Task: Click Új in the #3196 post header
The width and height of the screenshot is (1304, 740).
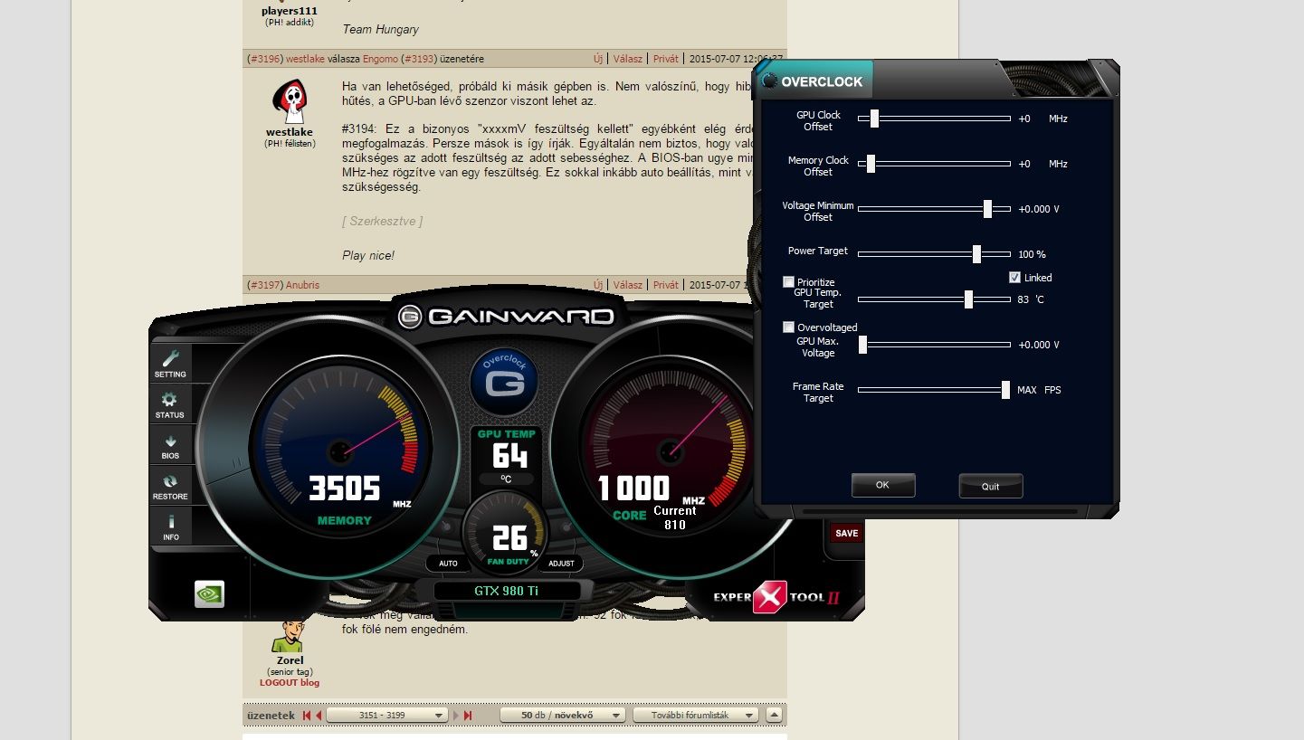Action: [598, 59]
